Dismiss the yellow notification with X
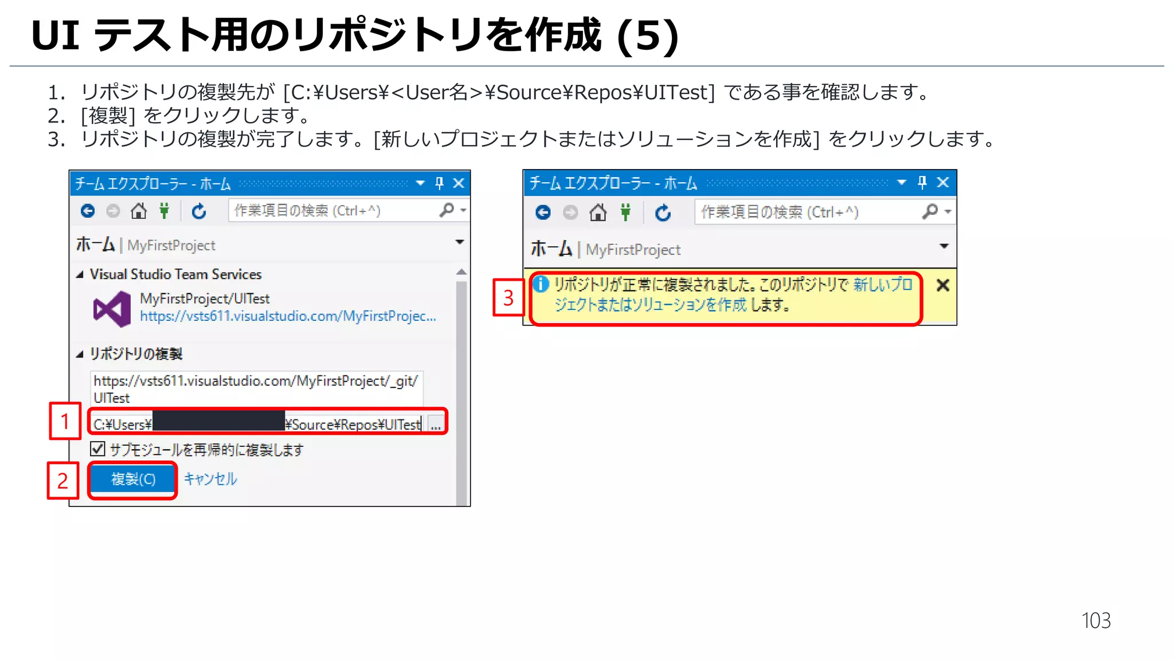Viewport: 1174px width, 660px height. coord(943,285)
